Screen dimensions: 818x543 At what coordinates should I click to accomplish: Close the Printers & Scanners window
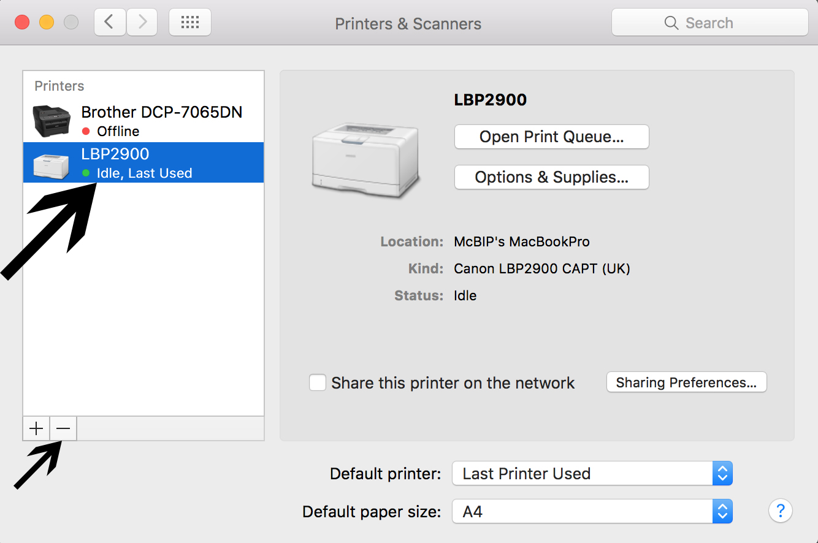tap(22, 23)
